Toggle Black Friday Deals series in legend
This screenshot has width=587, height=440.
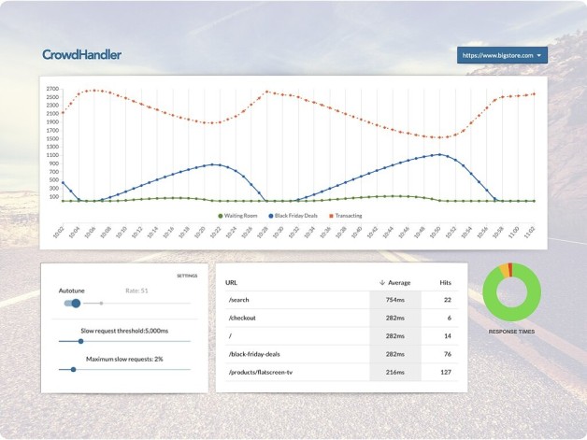pyautogui.click(x=293, y=216)
